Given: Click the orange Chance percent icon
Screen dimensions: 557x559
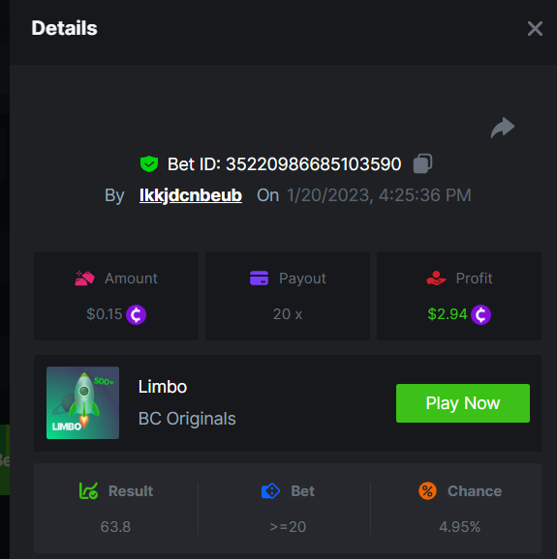Looking at the screenshot, I should pyautogui.click(x=427, y=491).
